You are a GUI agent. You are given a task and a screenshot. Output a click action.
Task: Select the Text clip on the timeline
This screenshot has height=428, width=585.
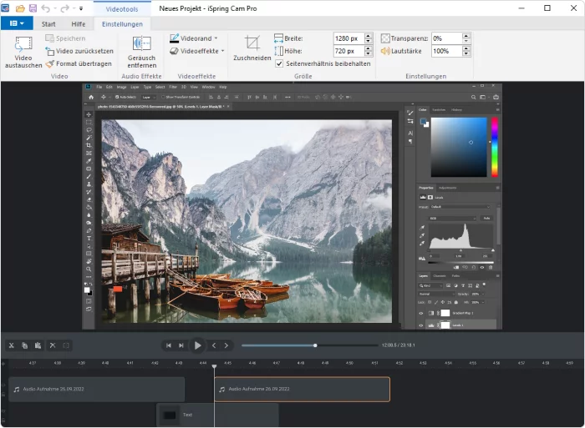click(217, 415)
